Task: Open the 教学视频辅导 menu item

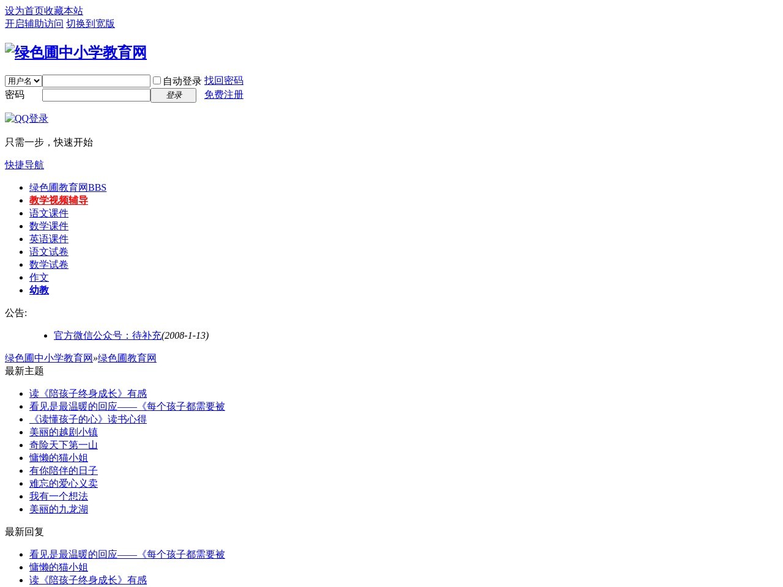Action: [59, 201]
